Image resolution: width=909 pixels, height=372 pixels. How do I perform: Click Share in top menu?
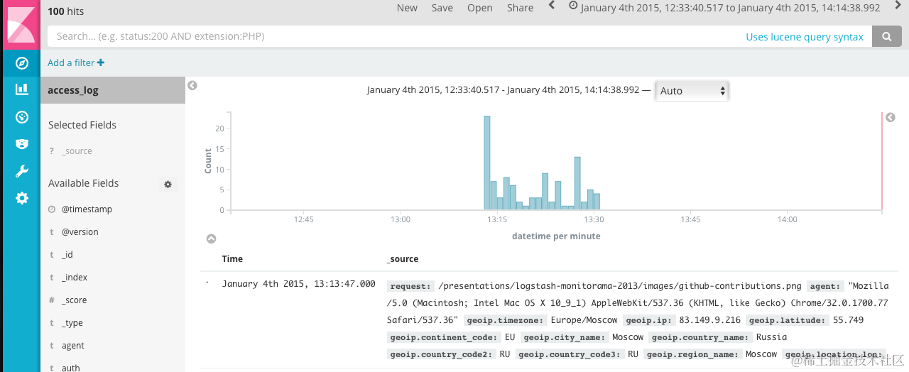click(x=521, y=8)
